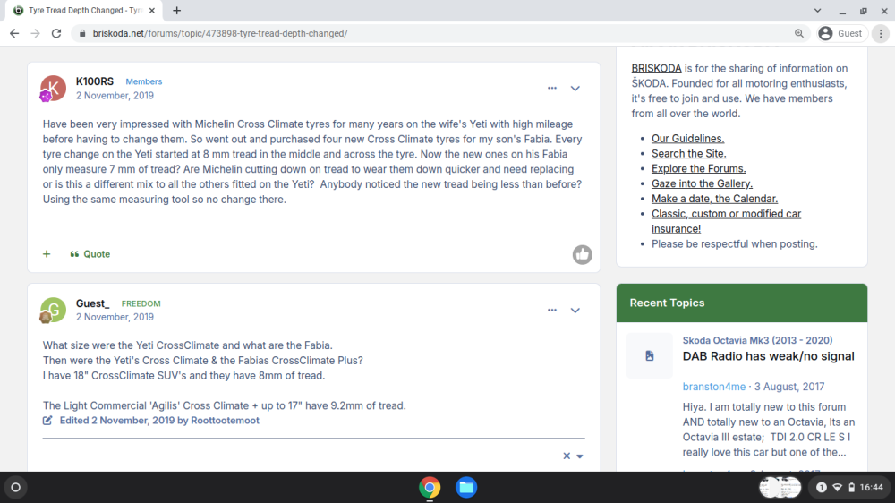The image size is (895, 503).
Task: Click the recent topic document icon
Action: (x=650, y=355)
